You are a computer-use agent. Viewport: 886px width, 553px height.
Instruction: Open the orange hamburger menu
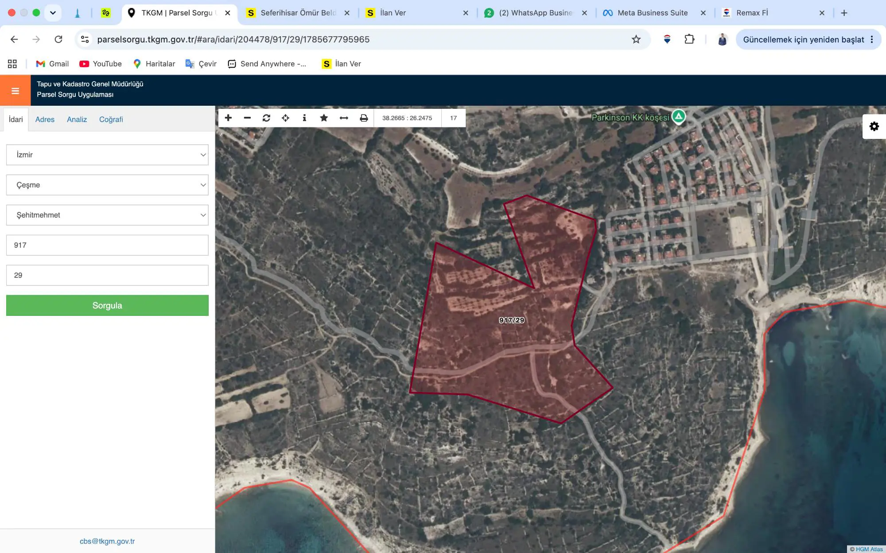point(15,91)
